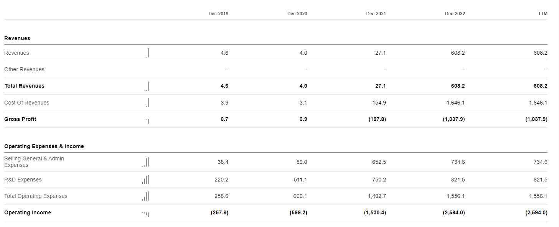Image resolution: width=559 pixels, height=227 pixels.
Task: Click the Operating Income row label
Action: 27,212
